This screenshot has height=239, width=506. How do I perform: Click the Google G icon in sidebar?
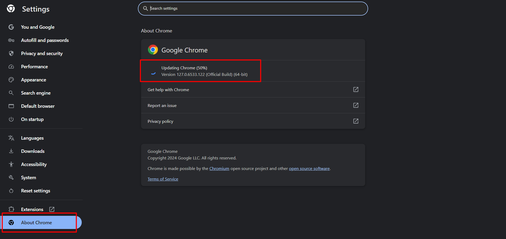[11, 27]
